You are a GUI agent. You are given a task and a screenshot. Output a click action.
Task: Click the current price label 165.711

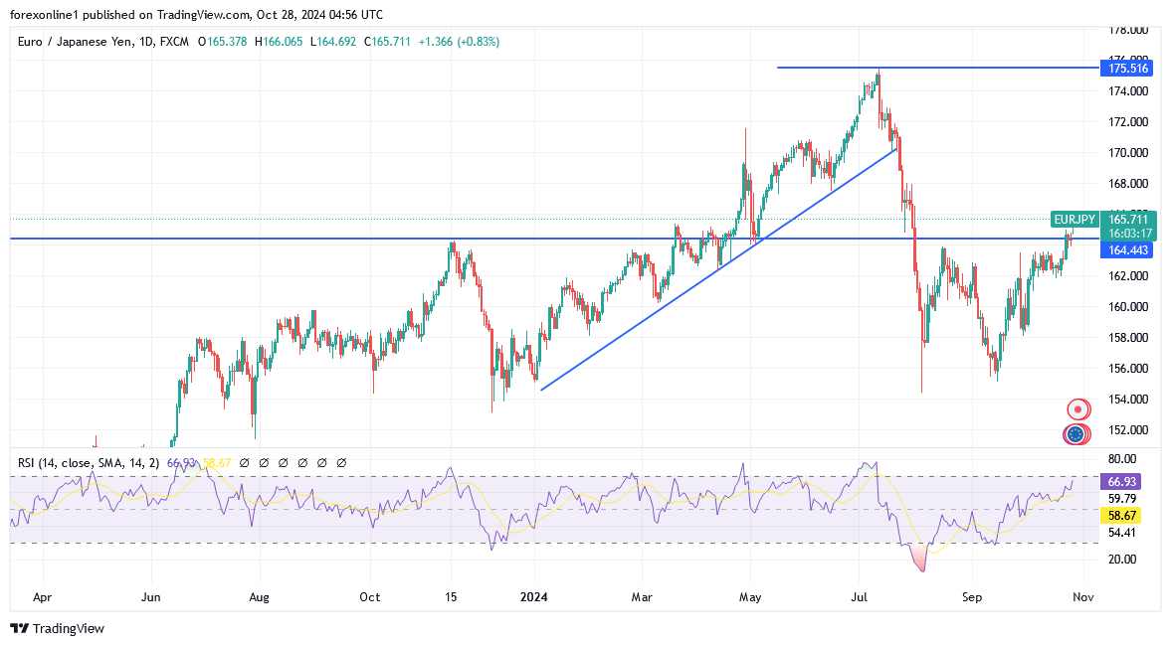click(1127, 220)
